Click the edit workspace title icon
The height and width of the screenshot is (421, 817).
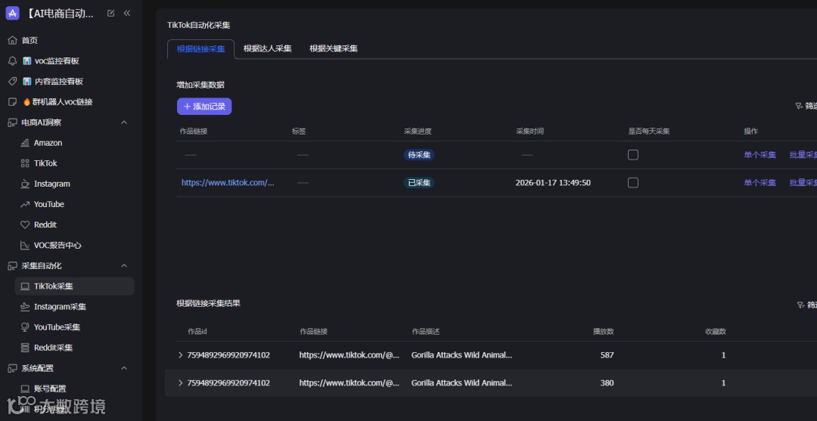[110, 14]
